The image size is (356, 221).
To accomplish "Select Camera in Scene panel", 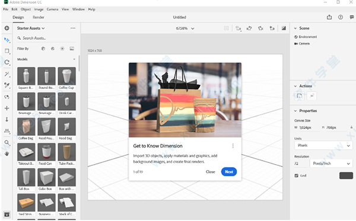I will coord(302,43).
